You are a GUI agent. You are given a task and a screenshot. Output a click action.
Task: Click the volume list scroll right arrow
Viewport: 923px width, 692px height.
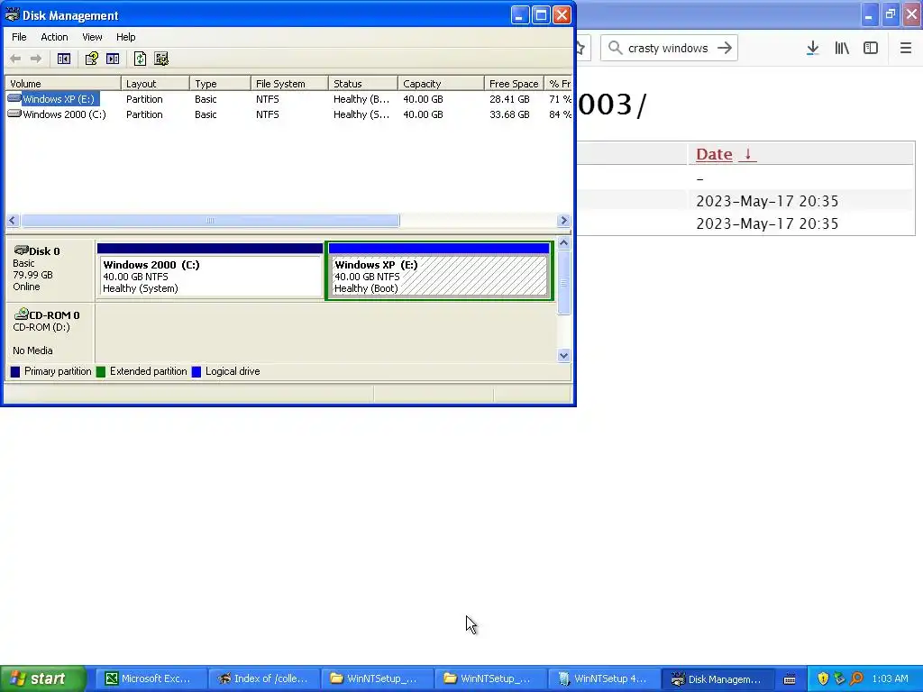(x=563, y=221)
